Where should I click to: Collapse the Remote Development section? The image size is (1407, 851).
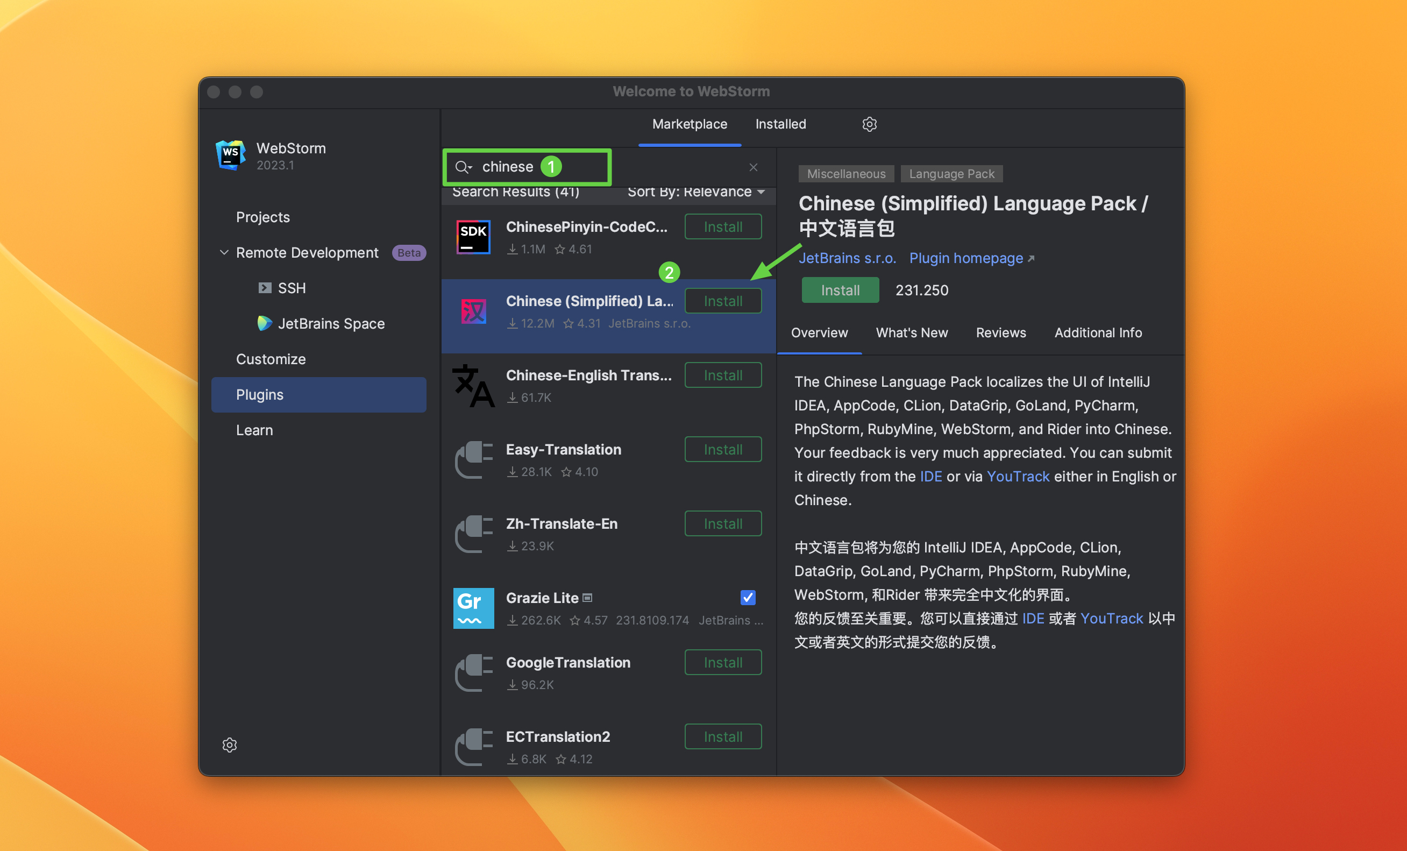[224, 252]
